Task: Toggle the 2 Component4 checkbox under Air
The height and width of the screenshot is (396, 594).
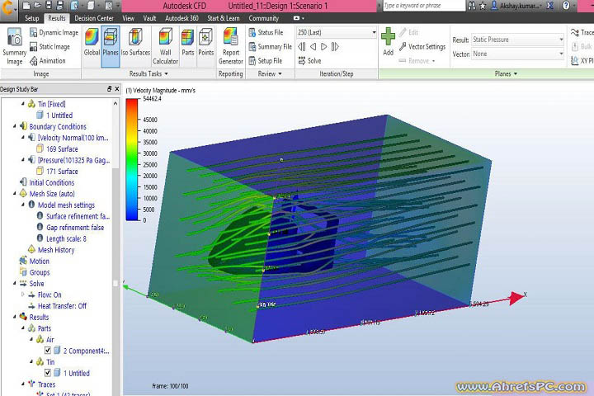Action: coord(48,350)
